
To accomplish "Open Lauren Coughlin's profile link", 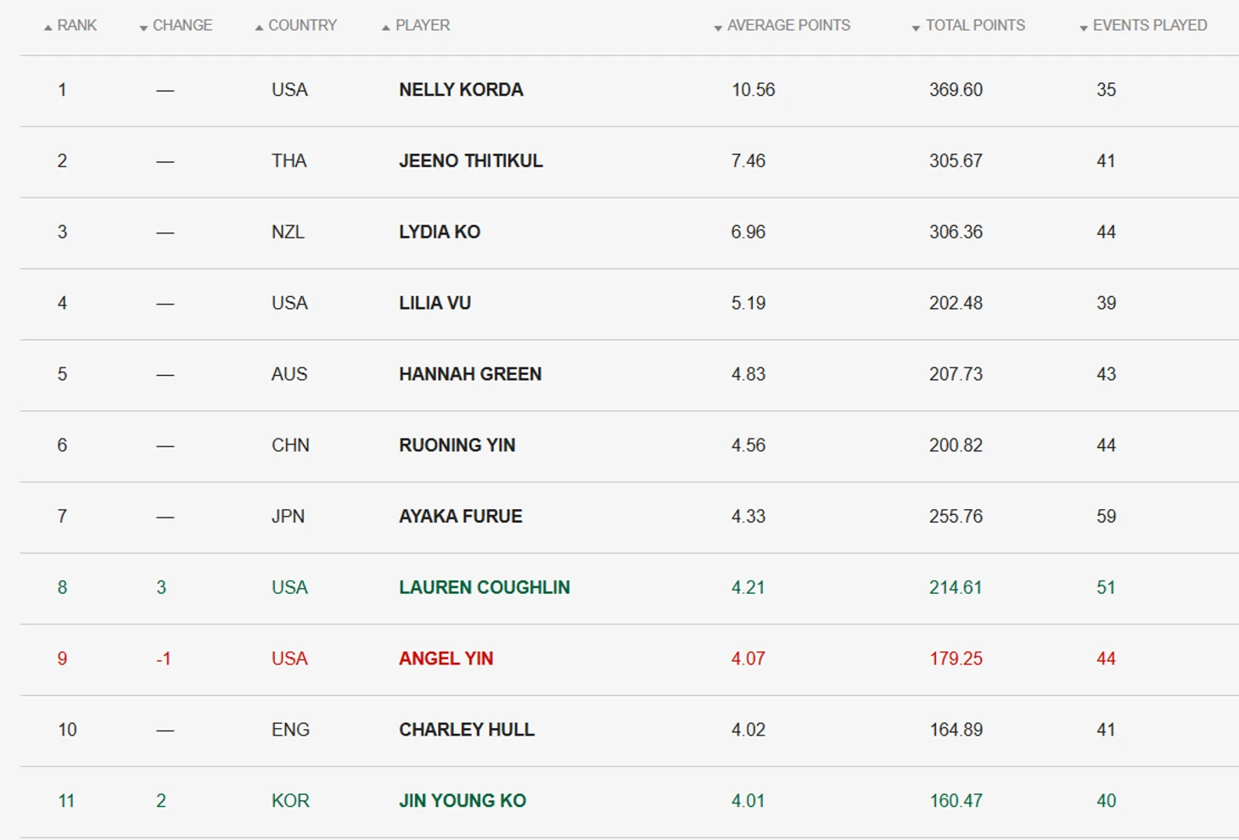I will [485, 588].
